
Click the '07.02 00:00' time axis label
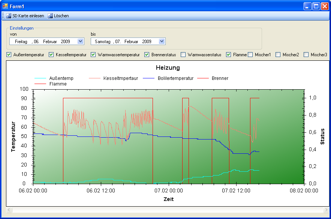click(x=169, y=191)
